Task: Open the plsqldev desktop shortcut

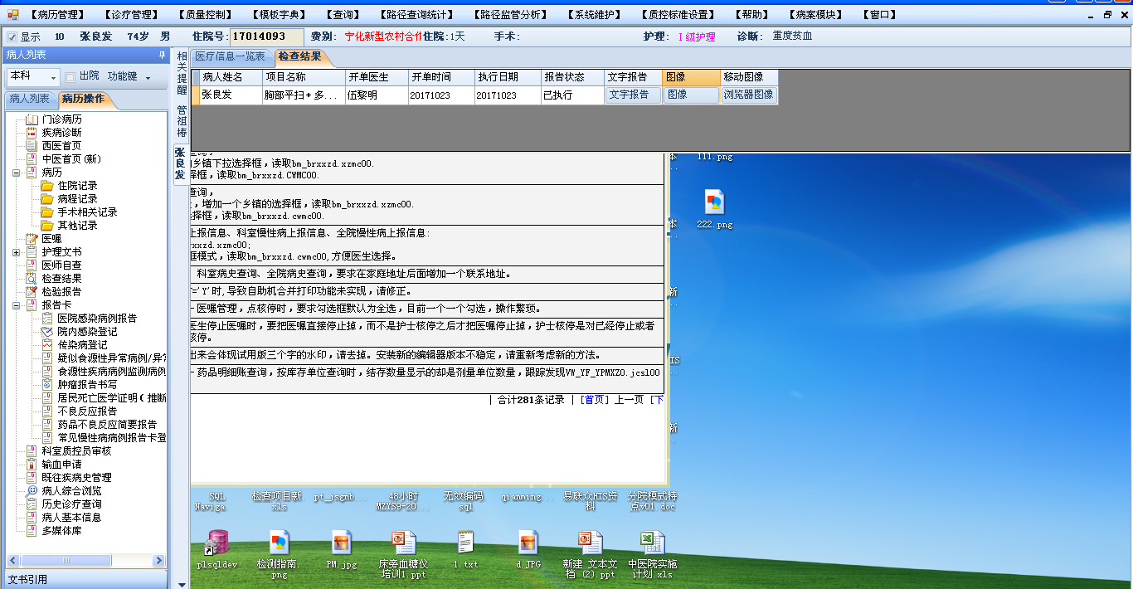Action: tap(217, 543)
